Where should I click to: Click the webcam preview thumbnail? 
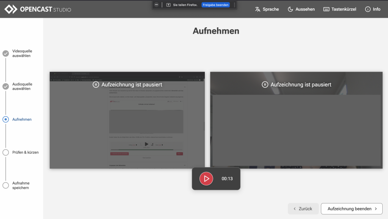[296, 120]
